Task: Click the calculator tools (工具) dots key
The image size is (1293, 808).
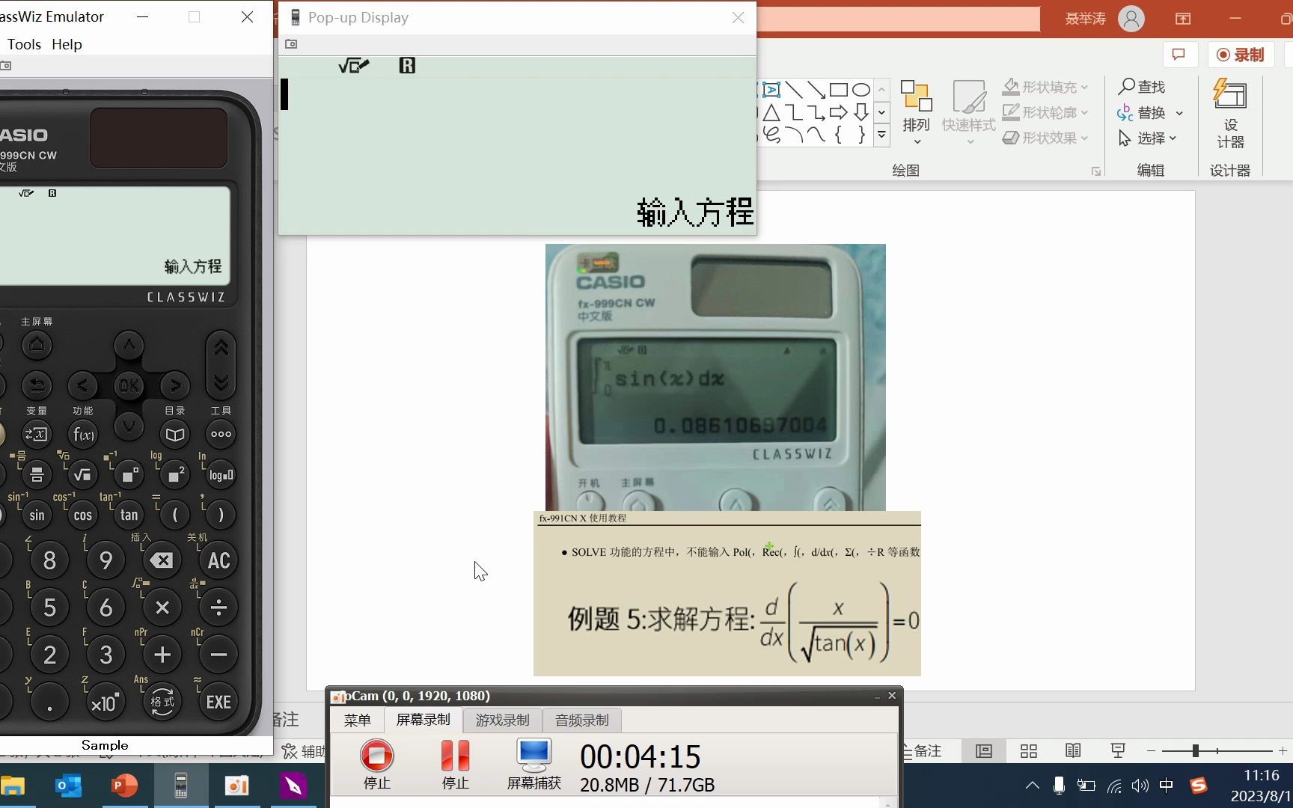Action: click(x=221, y=434)
